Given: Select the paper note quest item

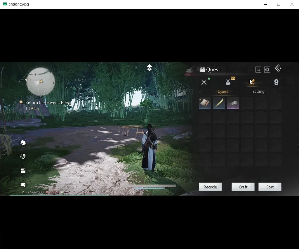Looking at the screenshot, I should pos(205,103).
